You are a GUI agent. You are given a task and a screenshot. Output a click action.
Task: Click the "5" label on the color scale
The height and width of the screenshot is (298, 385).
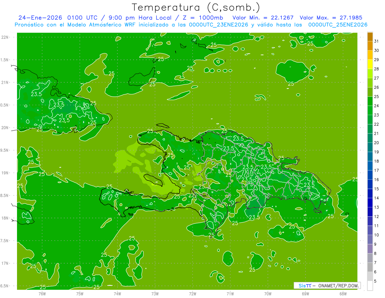pyautogui.click(x=375, y=281)
